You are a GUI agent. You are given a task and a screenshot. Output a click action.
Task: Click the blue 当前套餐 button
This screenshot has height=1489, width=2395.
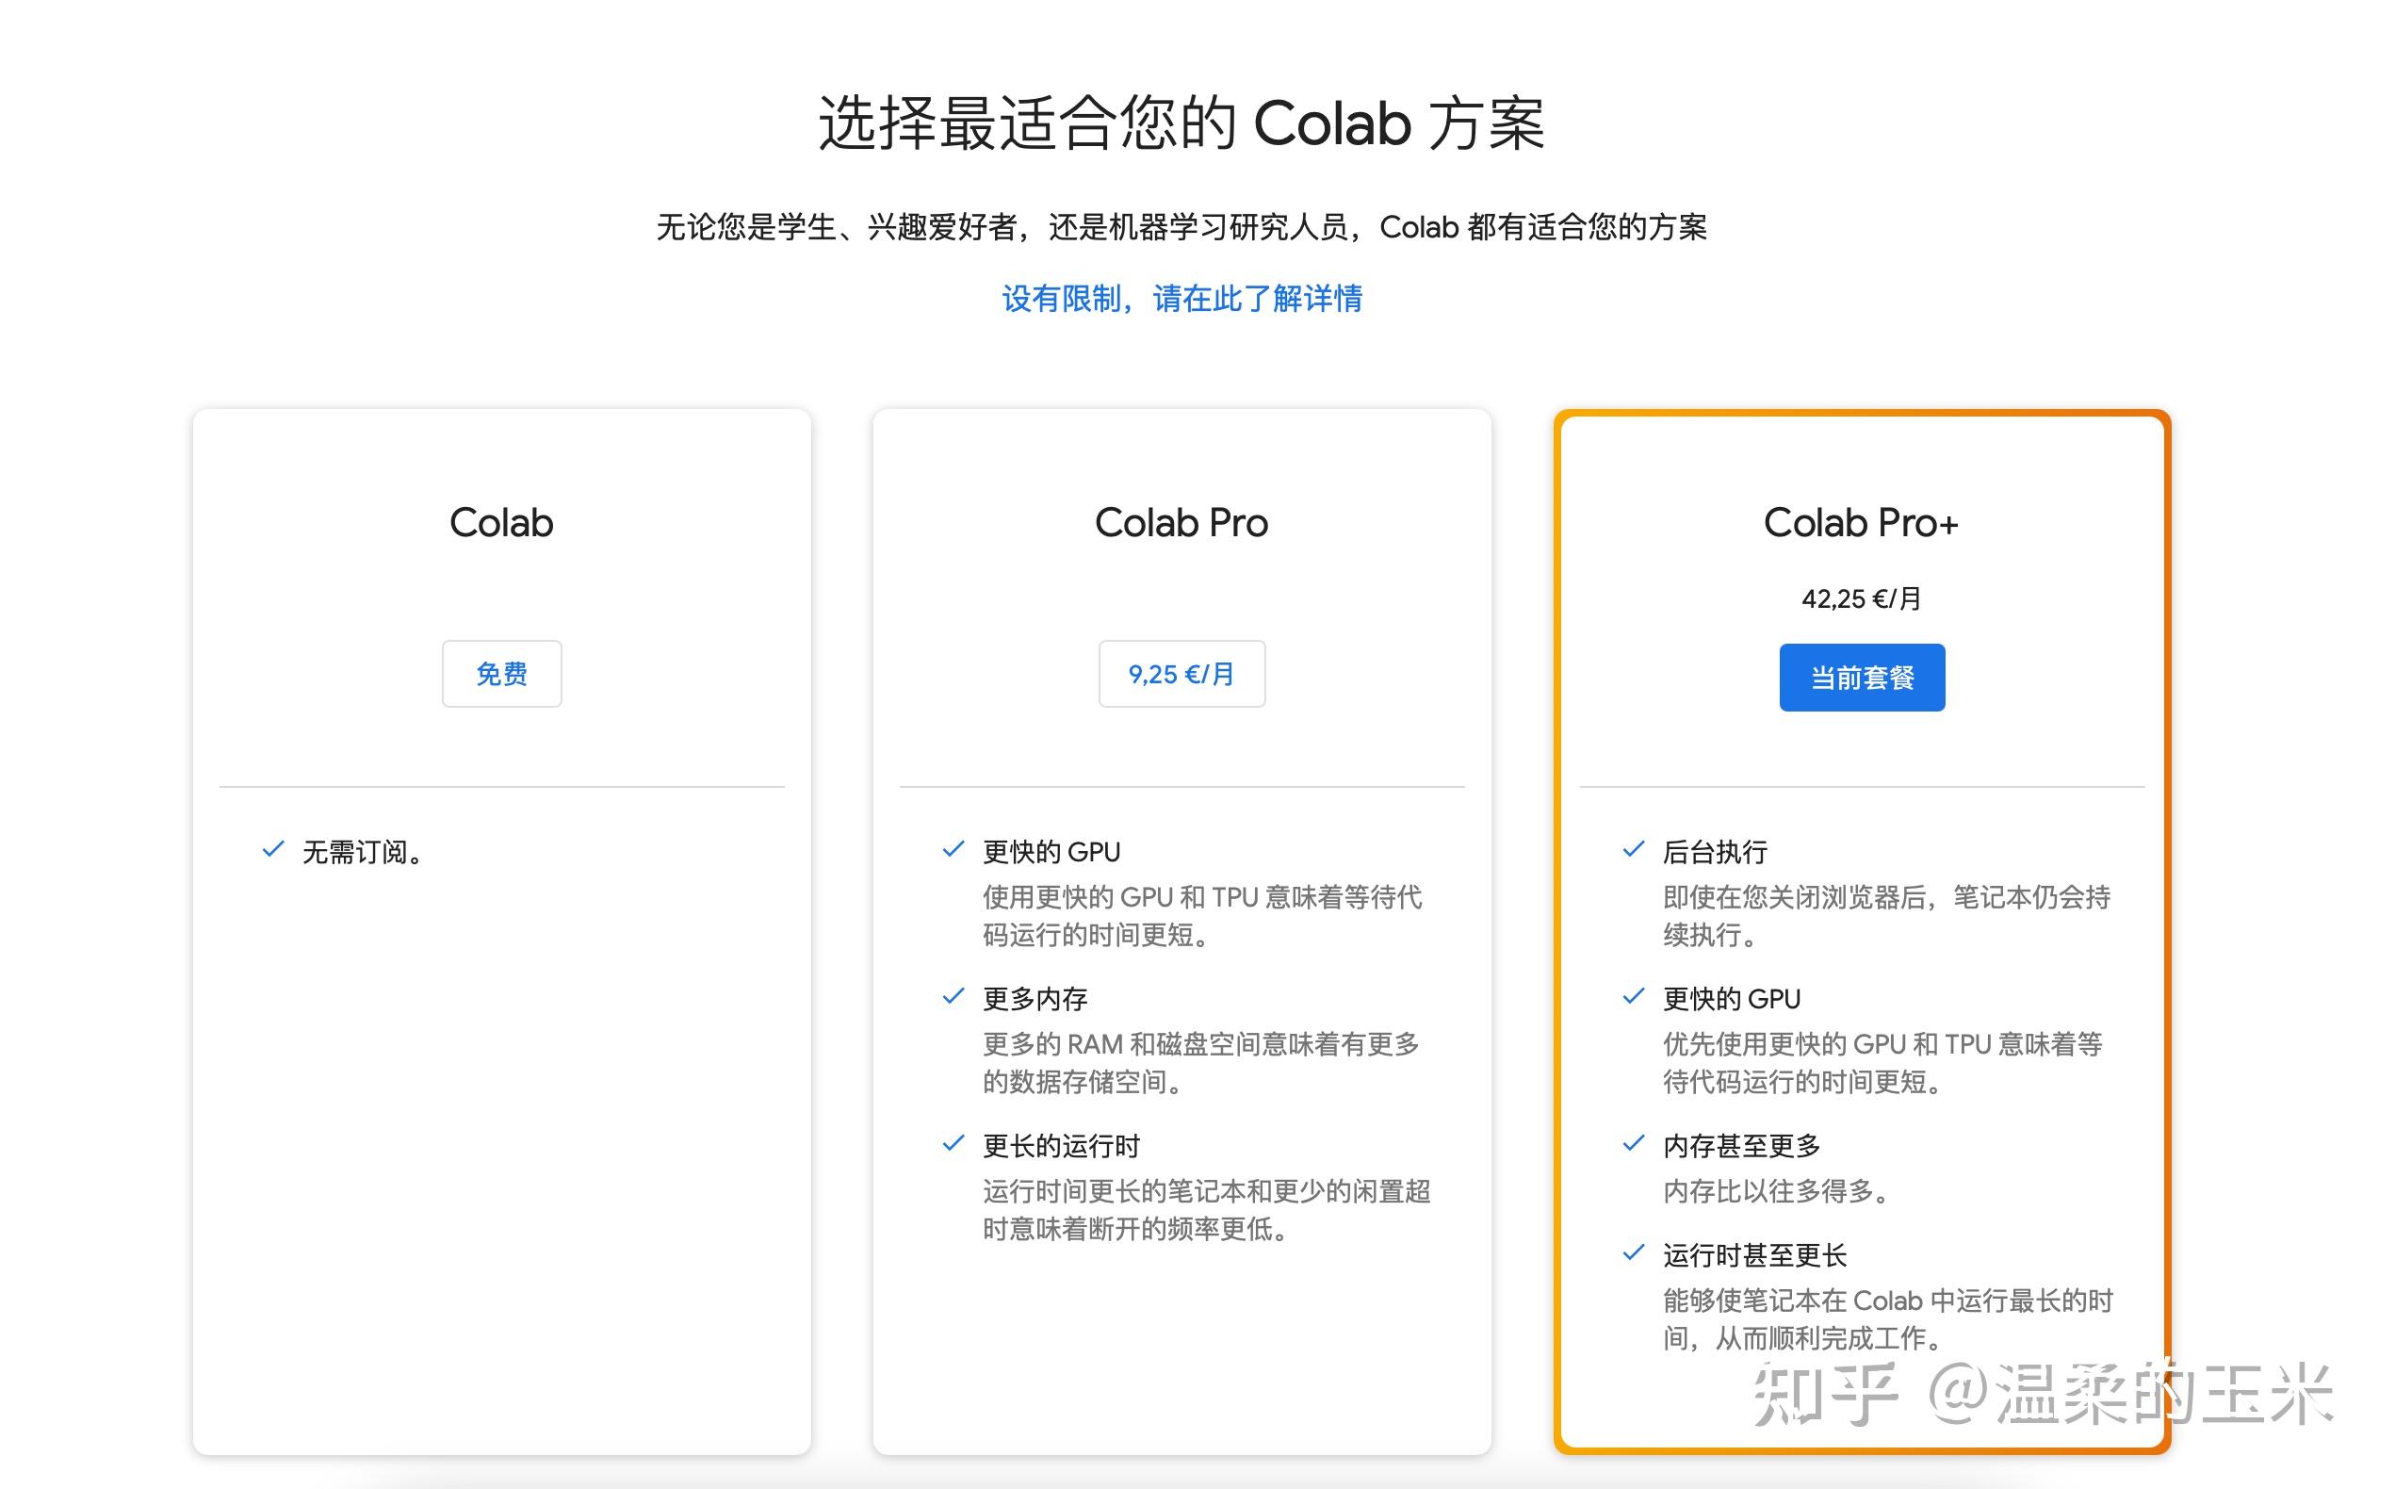click(x=1861, y=677)
